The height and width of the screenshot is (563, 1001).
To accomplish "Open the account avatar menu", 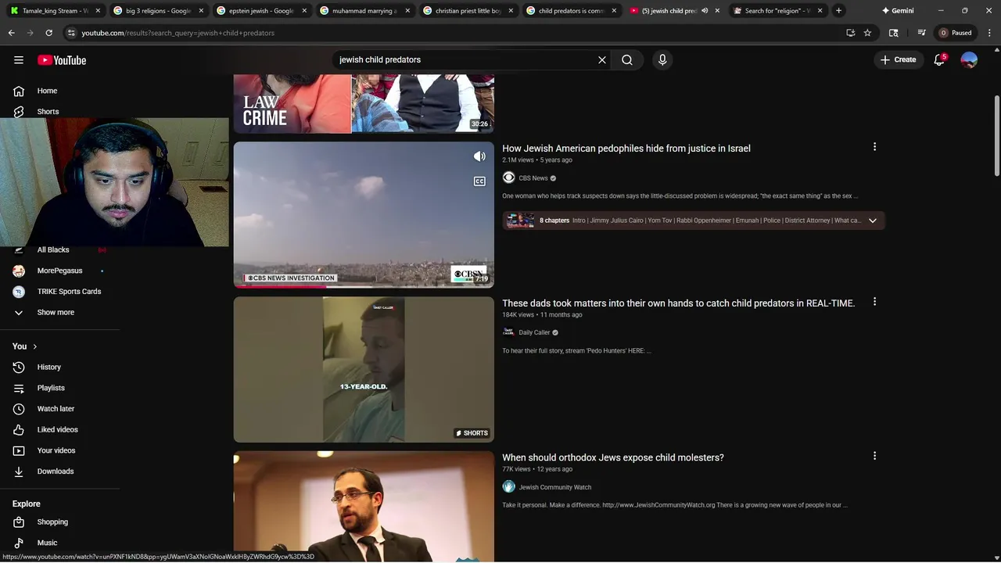I will coord(969,60).
